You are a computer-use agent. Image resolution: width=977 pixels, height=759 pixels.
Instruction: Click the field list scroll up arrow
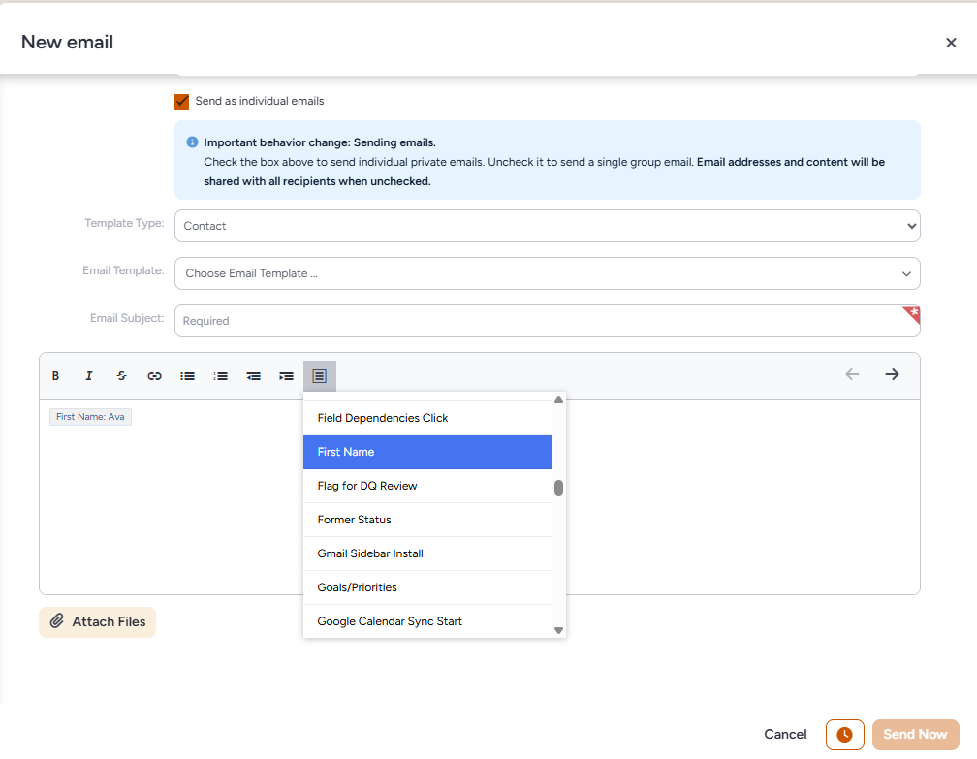559,400
